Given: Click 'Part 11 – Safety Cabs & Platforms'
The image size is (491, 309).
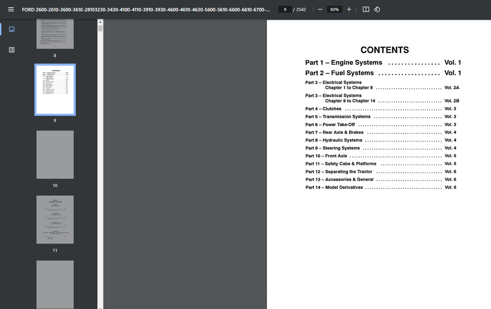Looking at the screenshot, I should pos(341,163).
